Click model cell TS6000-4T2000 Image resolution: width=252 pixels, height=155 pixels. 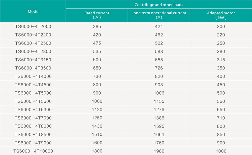coord(33,26)
